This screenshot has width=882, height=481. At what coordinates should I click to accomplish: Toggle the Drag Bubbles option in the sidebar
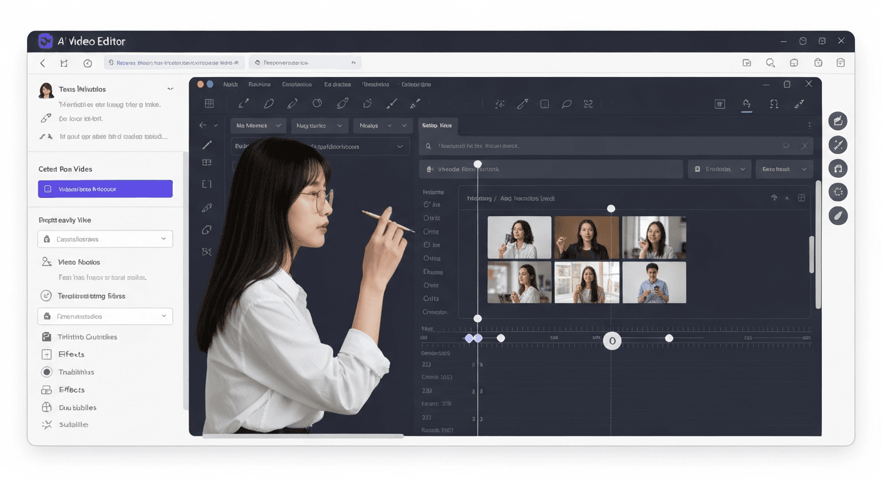click(46, 407)
